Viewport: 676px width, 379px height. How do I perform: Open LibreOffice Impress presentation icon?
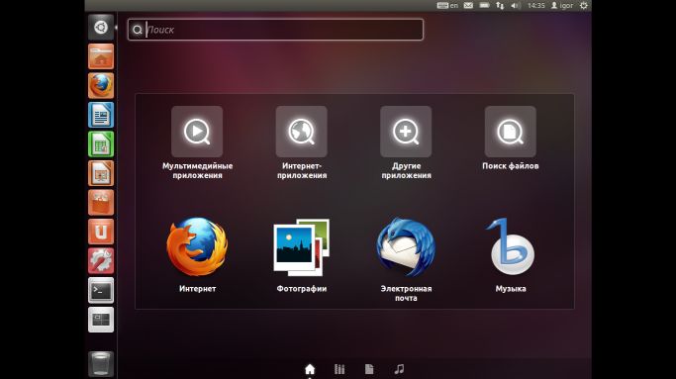[x=101, y=173]
